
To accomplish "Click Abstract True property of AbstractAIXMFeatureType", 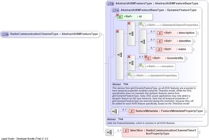I will click(x=115, y=119).
